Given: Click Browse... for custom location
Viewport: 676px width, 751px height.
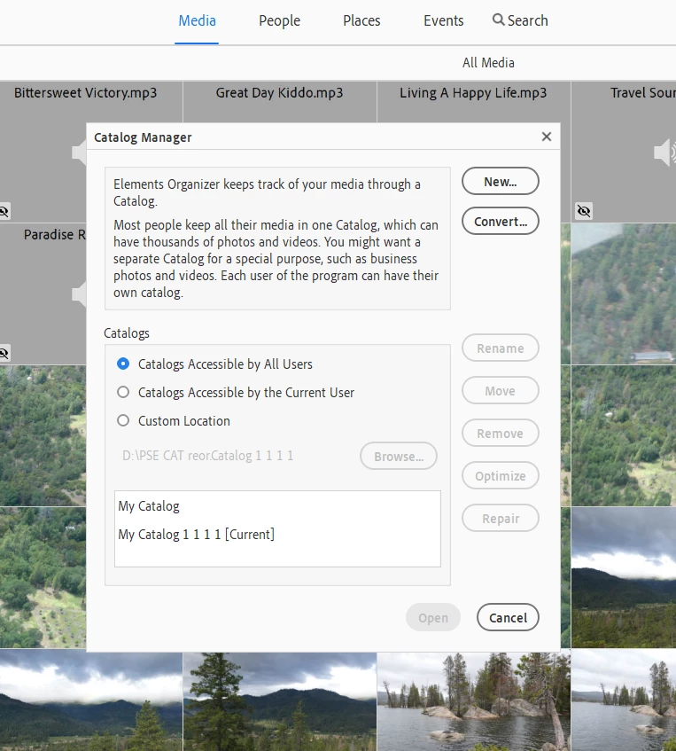Looking at the screenshot, I should click(399, 456).
